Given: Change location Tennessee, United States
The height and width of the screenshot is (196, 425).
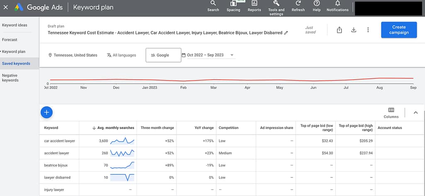Looking at the screenshot, I should (73, 55).
